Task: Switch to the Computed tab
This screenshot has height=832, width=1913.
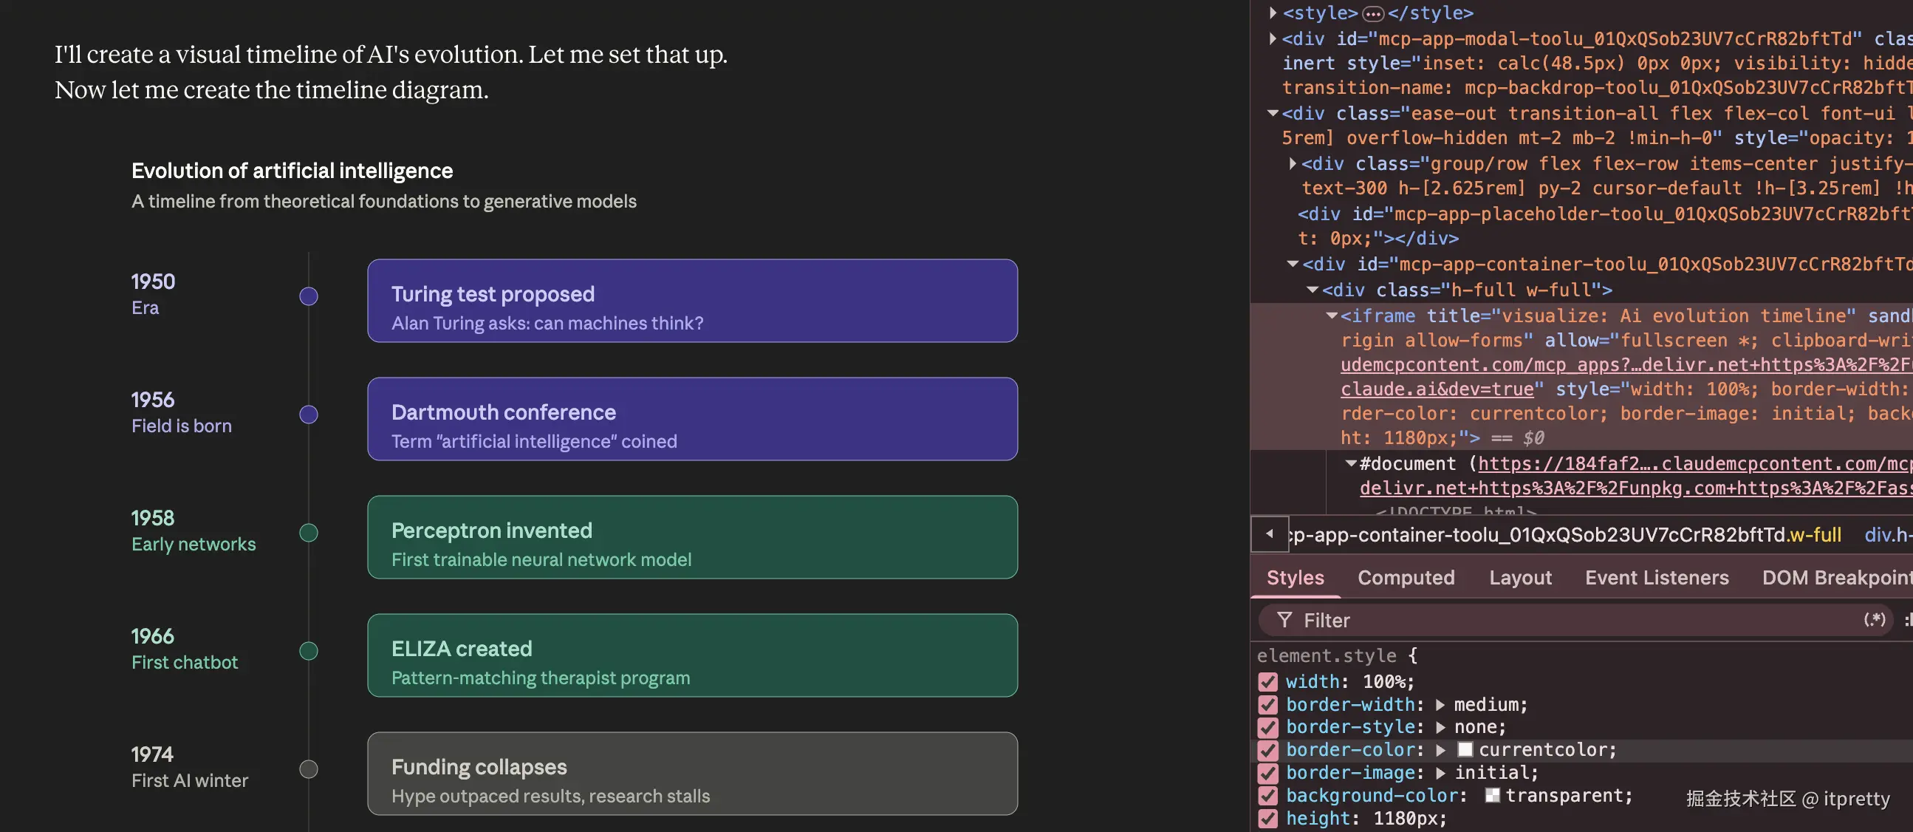Action: click(1406, 577)
